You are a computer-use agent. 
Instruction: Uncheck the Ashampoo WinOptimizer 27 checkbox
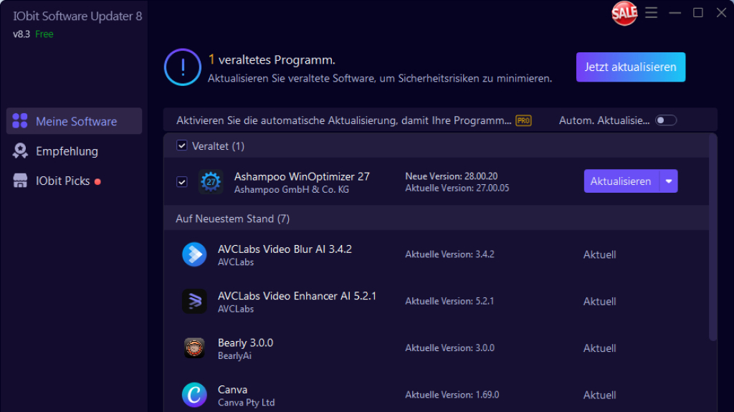181,182
